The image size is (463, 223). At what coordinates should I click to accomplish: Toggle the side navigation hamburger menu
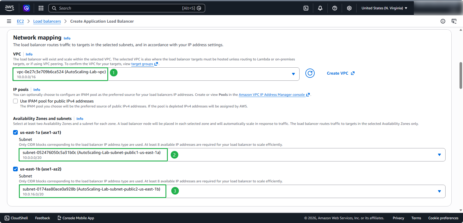[x=9, y=21]
